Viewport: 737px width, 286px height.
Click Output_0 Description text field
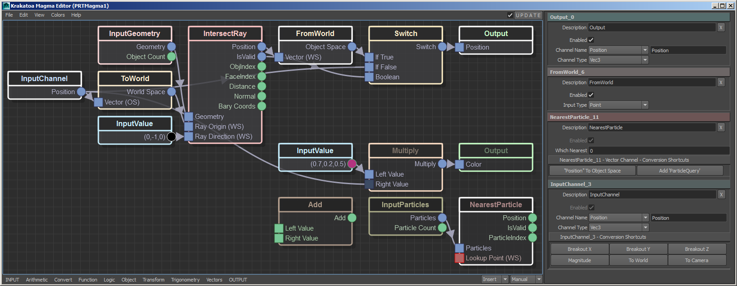tap(652, 27)
